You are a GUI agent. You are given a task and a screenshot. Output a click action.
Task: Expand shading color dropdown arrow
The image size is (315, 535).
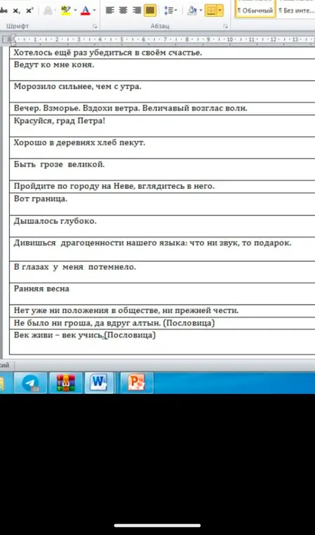click(x=201, y=11)
